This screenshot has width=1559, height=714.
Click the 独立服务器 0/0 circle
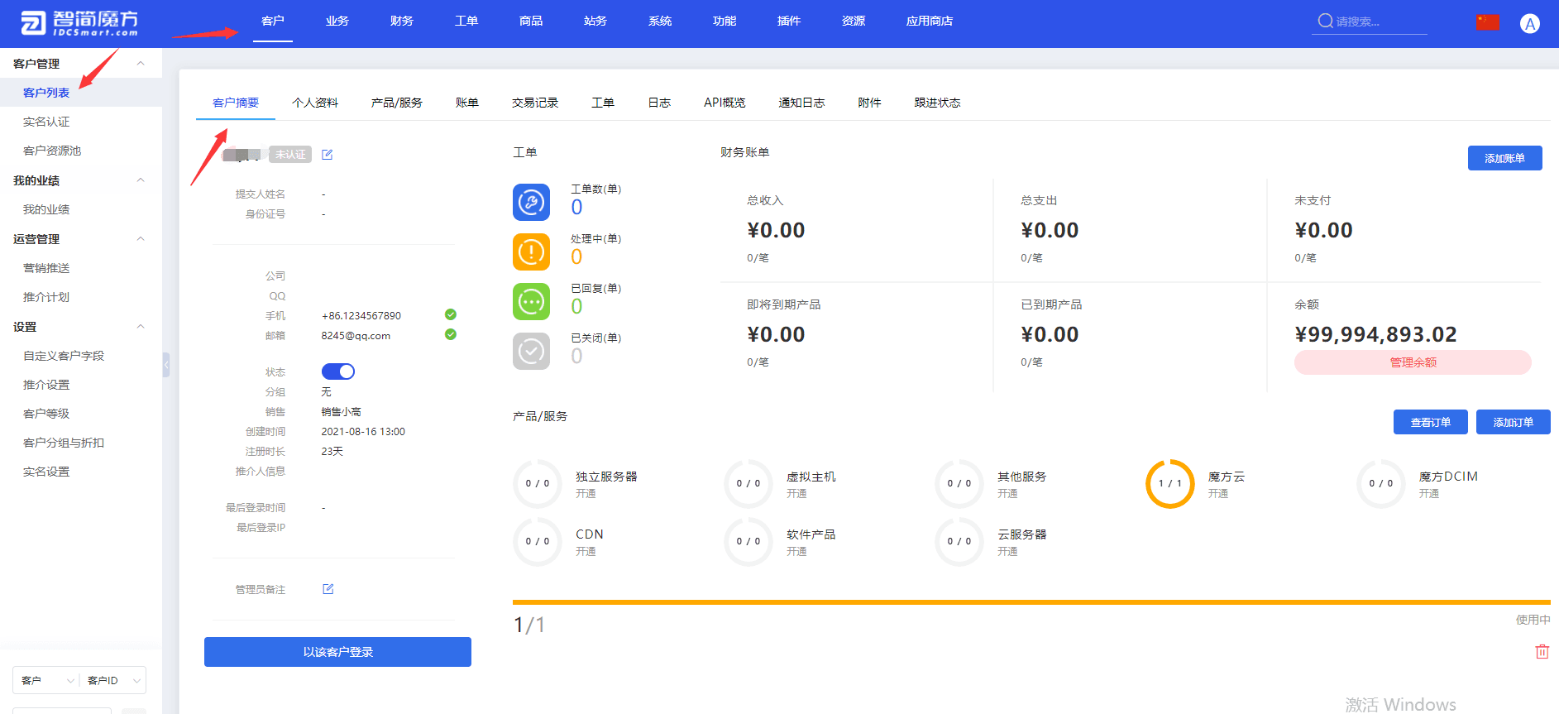[x=538, y=484]
